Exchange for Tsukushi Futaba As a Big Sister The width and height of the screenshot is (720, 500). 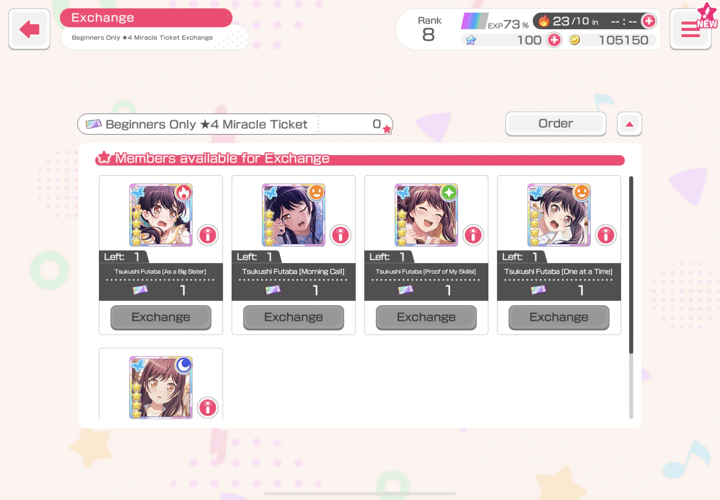coord(161,317)
